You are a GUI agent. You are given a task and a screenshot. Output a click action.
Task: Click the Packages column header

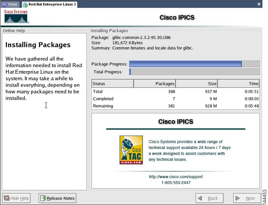click(x=155, y=84)
